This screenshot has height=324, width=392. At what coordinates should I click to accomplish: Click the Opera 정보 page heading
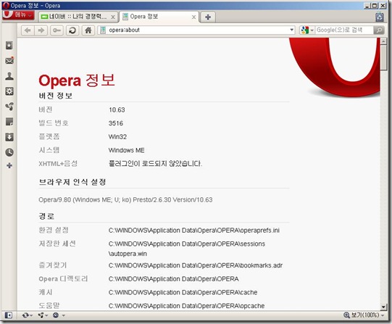pos(77,80)
